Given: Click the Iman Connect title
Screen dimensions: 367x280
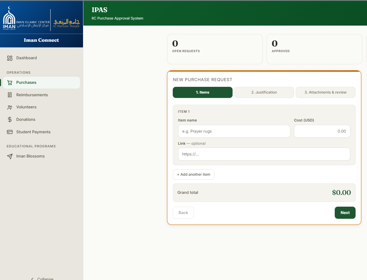Looking at the screenshot, I should 41,40.
